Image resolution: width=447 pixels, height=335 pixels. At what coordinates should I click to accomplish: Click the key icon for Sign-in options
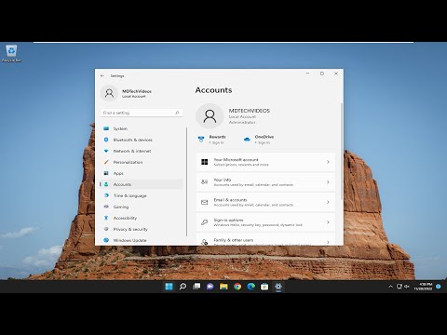[x=205, y=222]
